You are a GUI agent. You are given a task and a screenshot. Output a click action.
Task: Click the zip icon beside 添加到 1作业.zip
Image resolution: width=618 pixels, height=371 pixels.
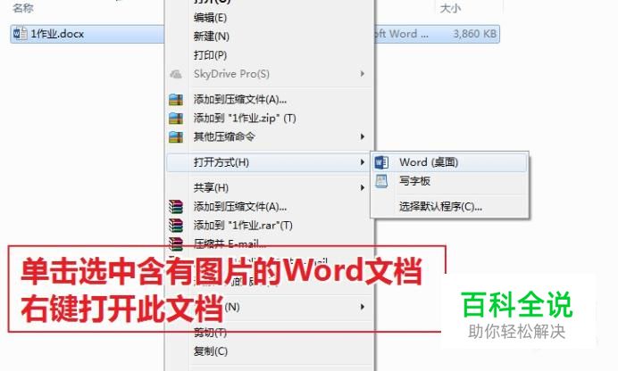(x=176, y=118)
